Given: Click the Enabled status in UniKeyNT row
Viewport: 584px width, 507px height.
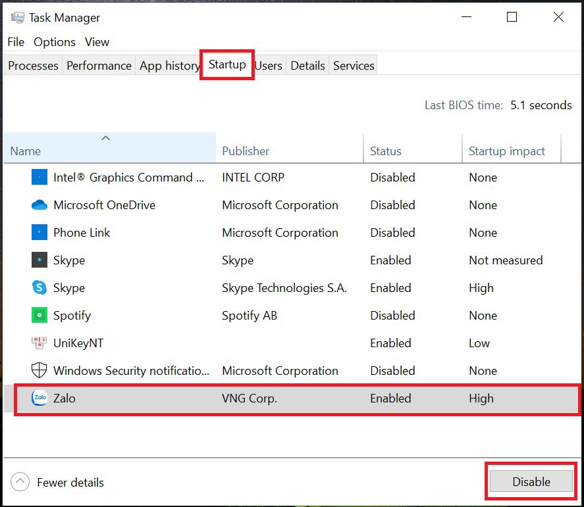Looking at the screenshot, I should tap(390, 343).
